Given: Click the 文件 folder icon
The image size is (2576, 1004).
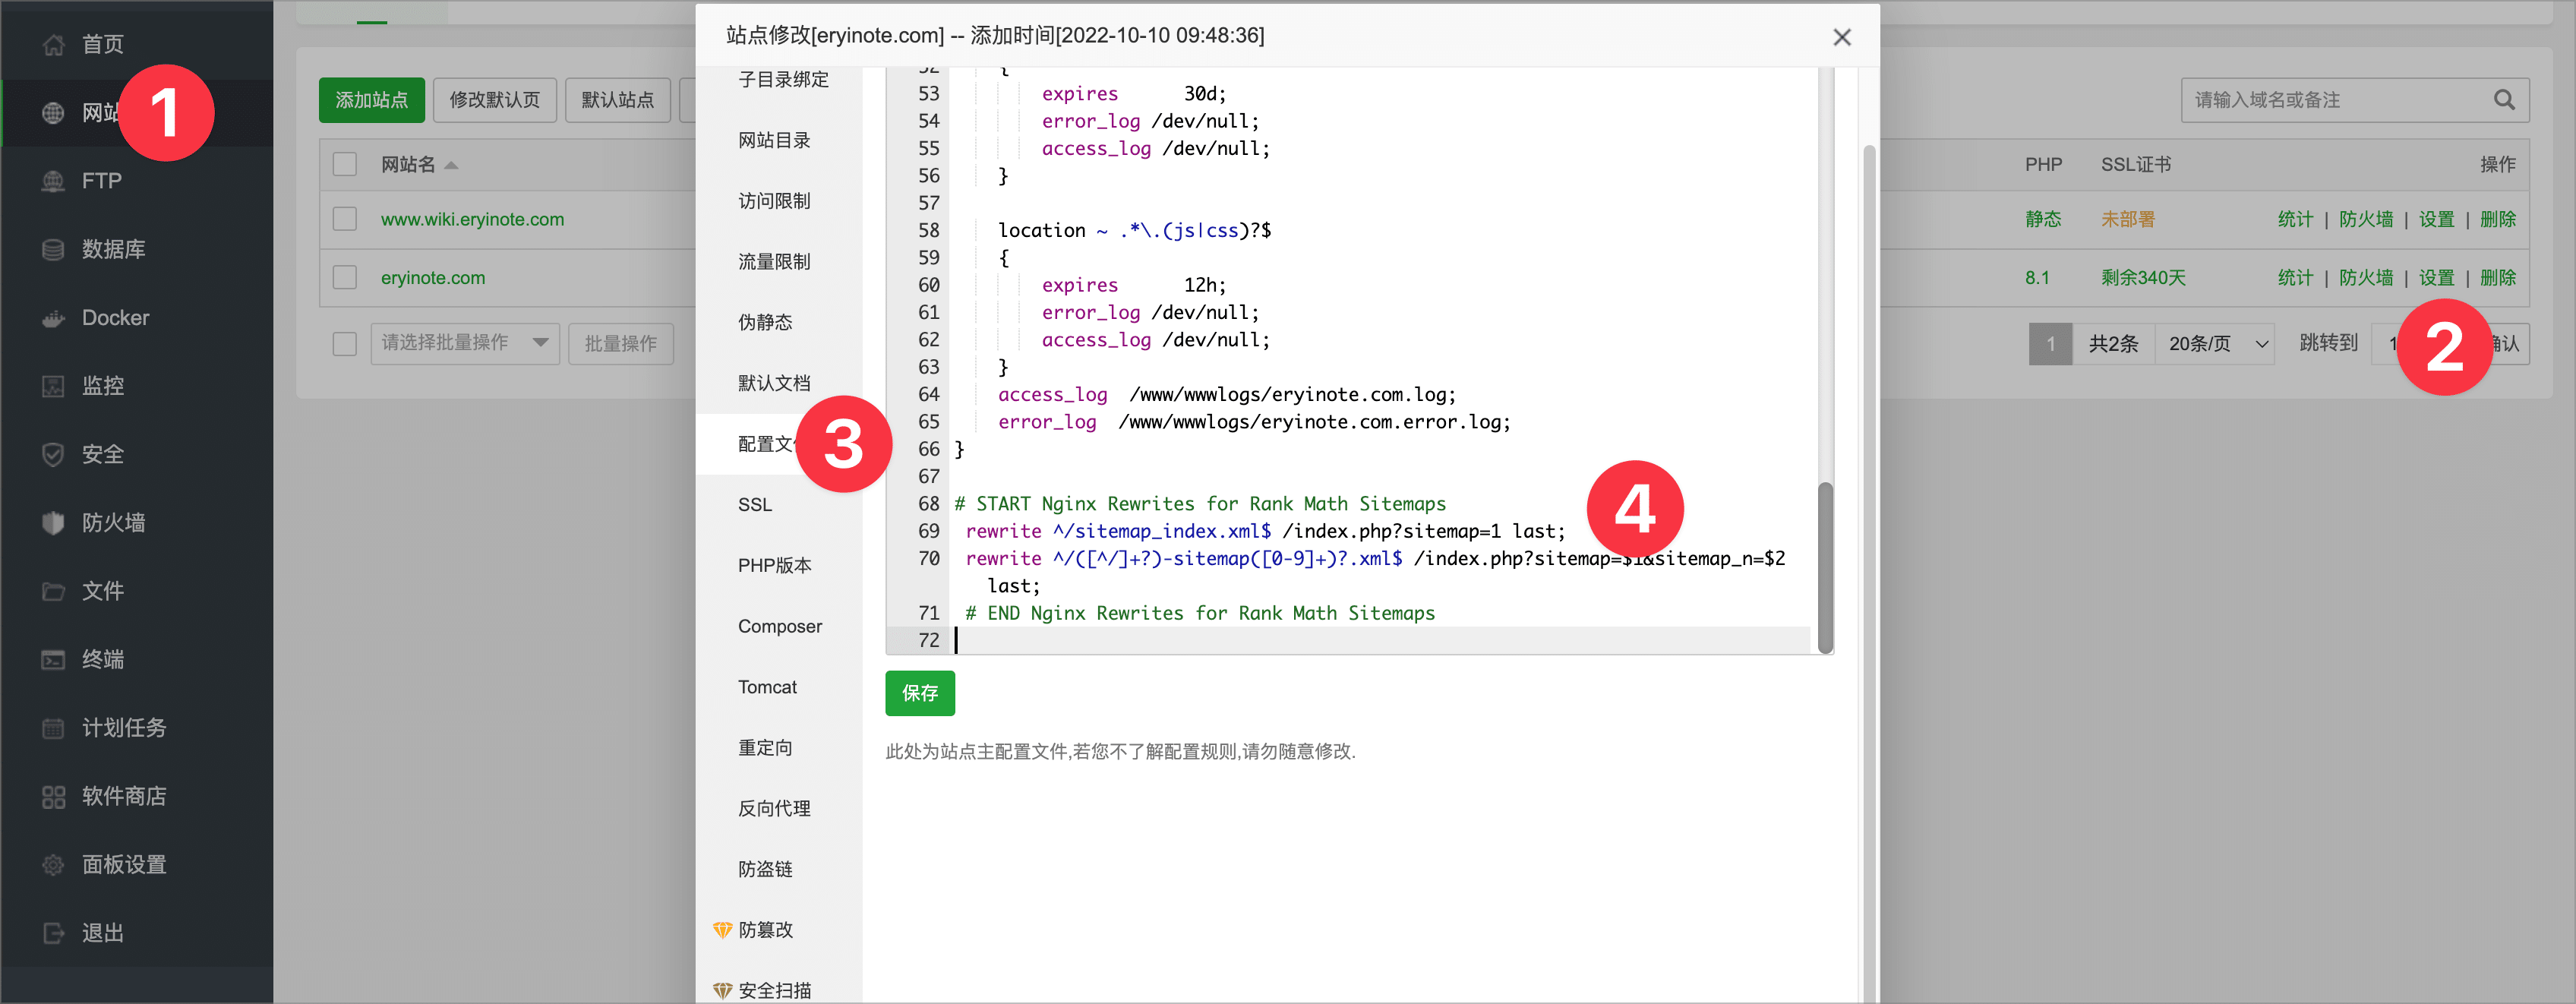Looking at the screenshot, I should 53,591.
